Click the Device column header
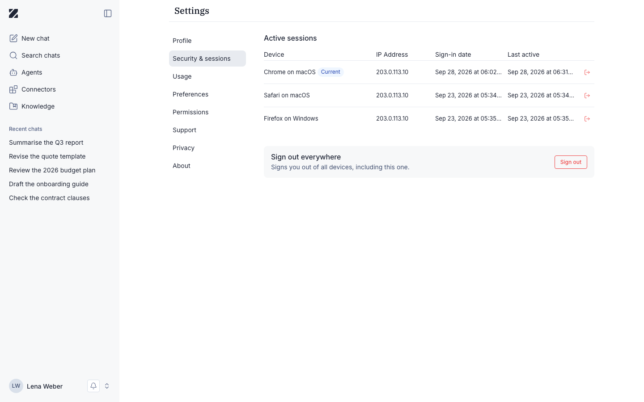 [274, 54]
